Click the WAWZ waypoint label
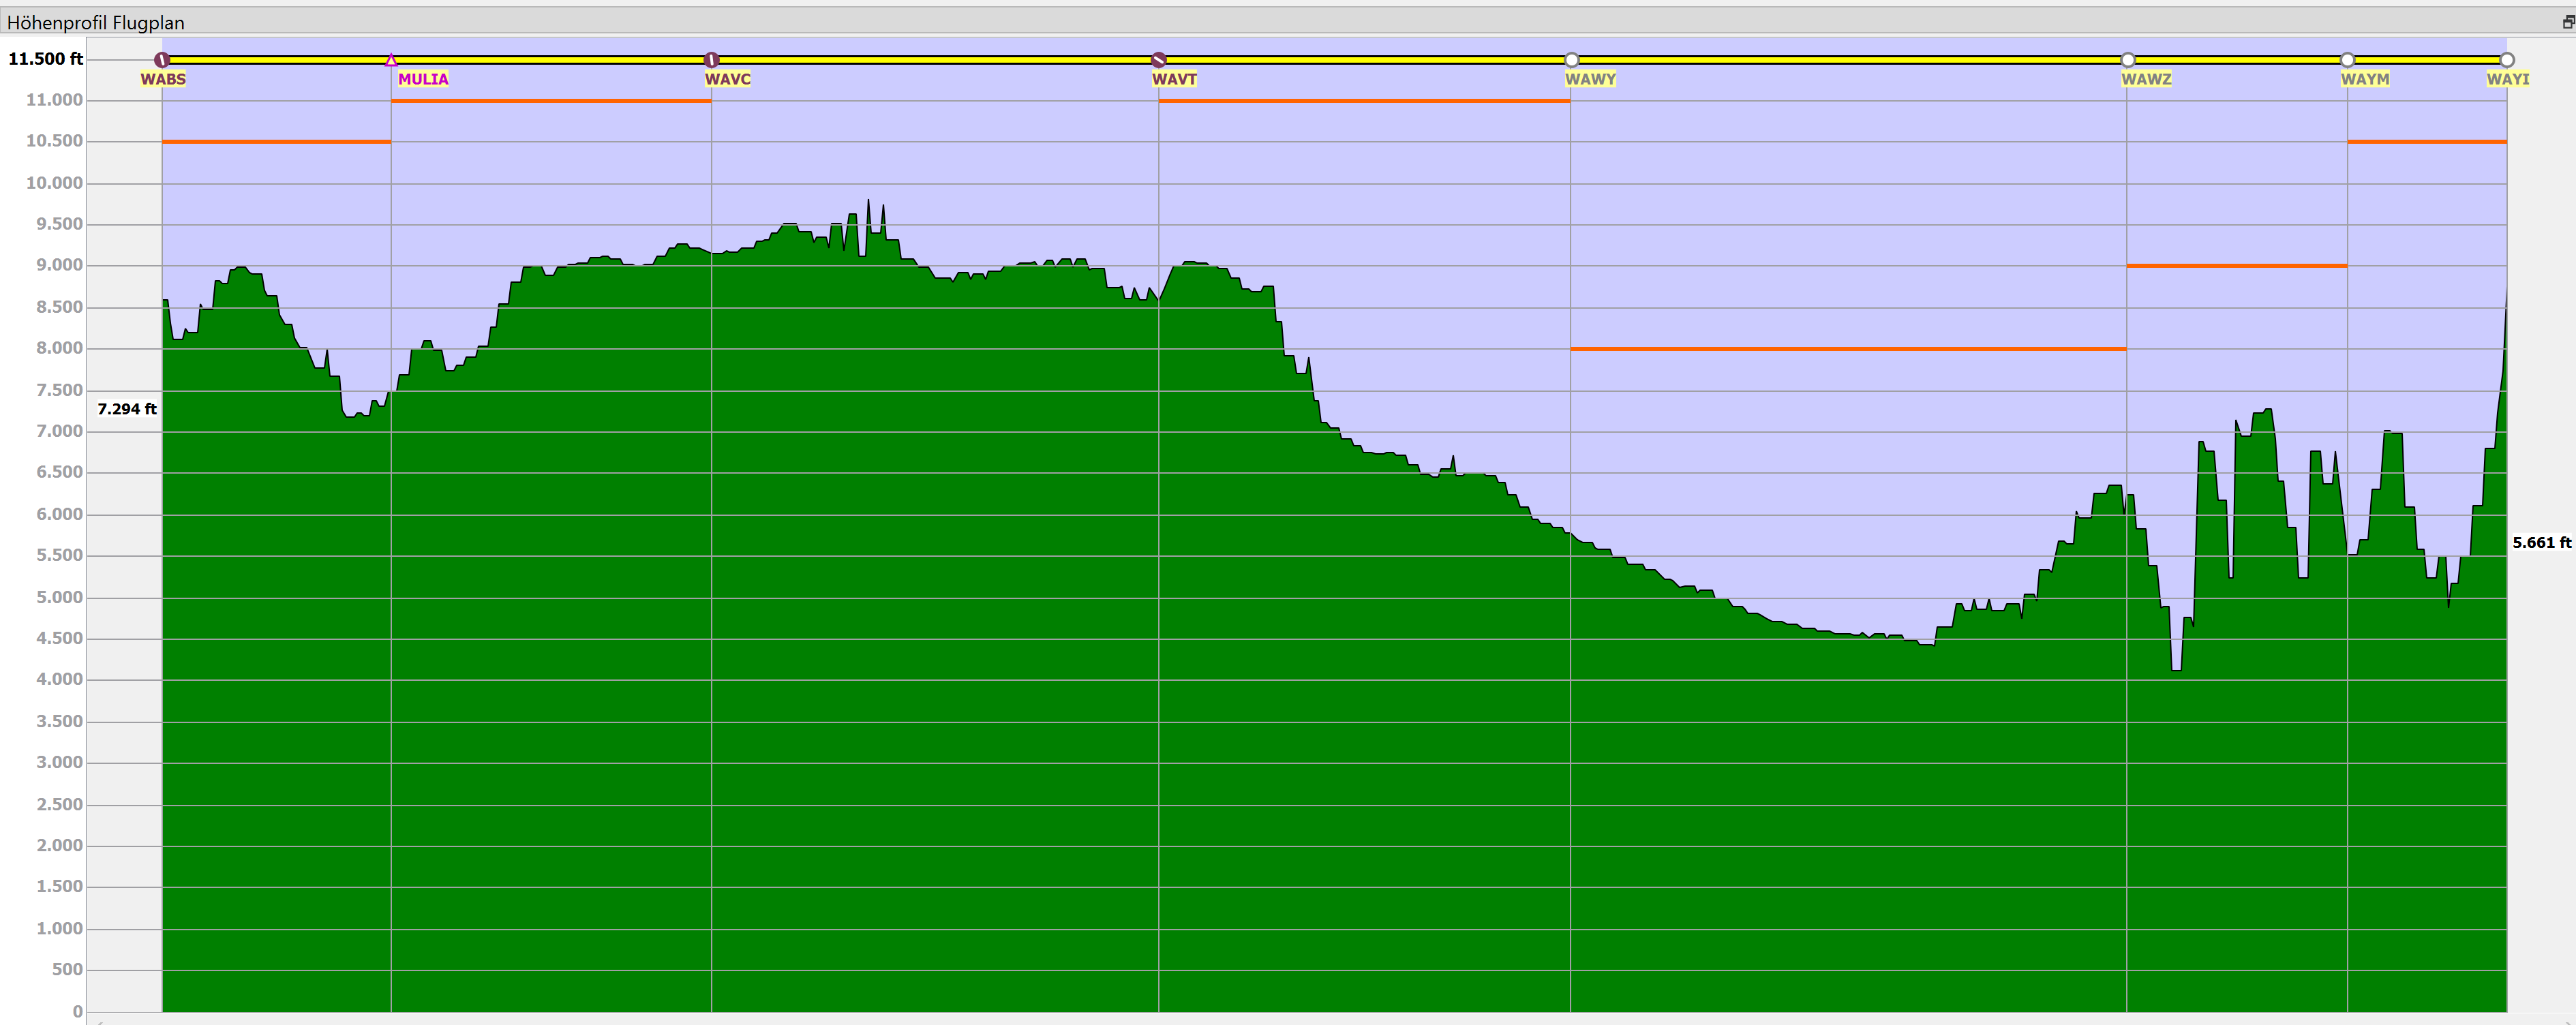The height and width of the screenshot is (1025, 2576). (2146, 79)
